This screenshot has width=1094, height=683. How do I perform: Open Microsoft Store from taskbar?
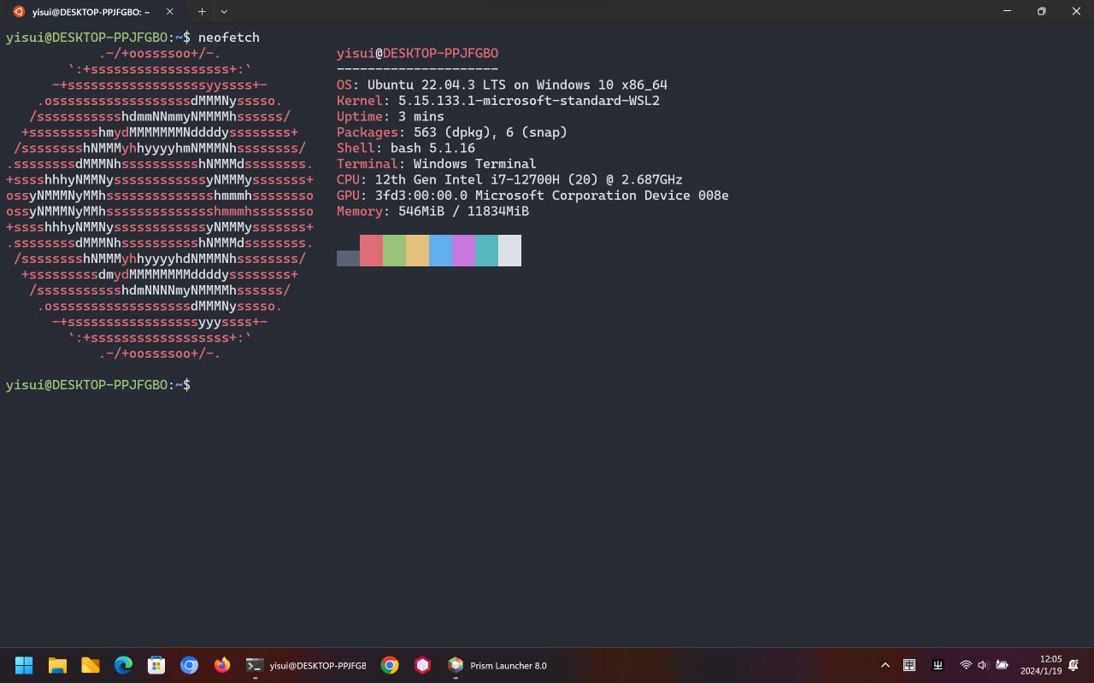(x=156, y=665)
